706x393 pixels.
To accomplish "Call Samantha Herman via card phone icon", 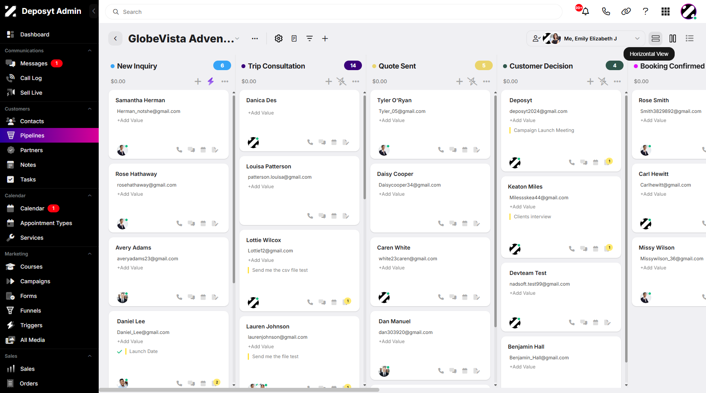I will pos(179,150).
